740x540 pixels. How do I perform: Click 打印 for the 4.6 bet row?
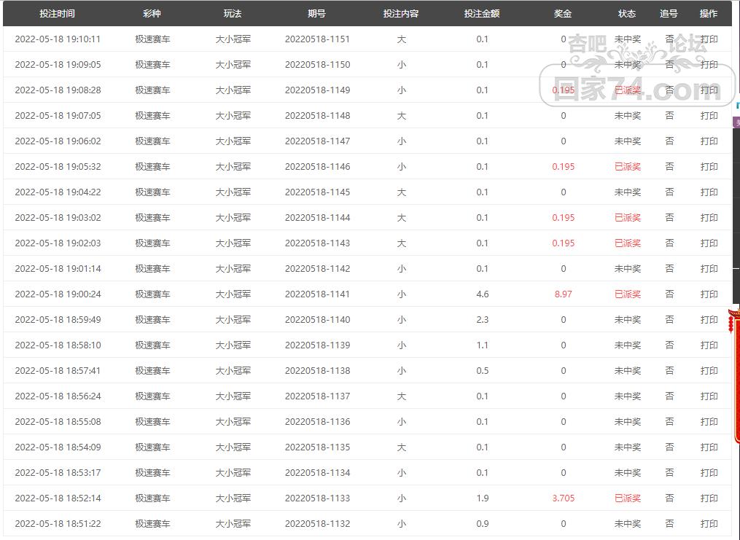[x=709, y=294]
